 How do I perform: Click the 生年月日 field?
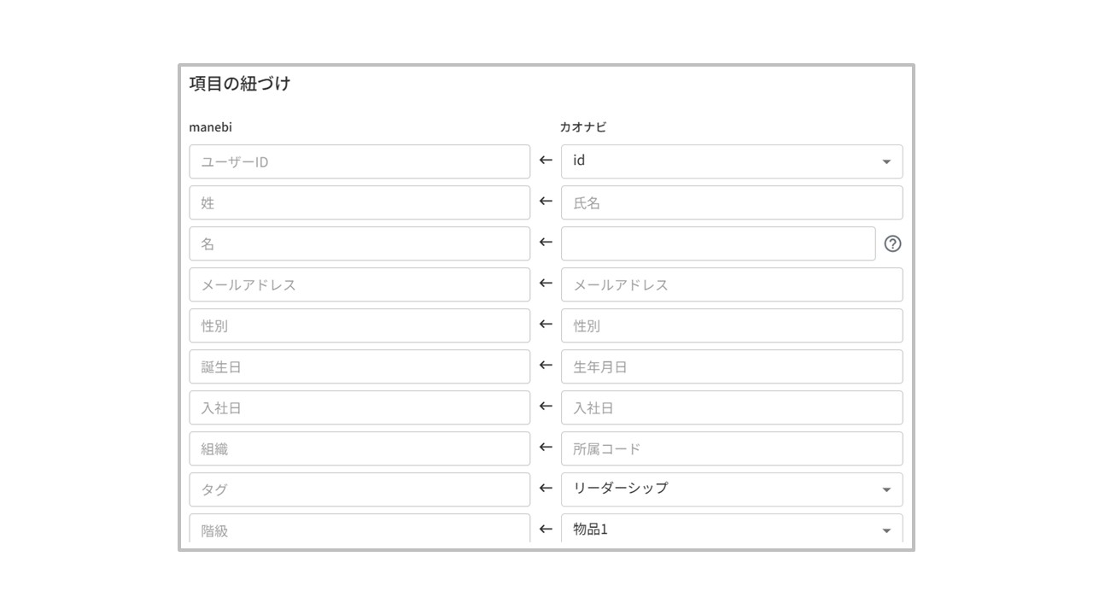[x=732, y=366]
